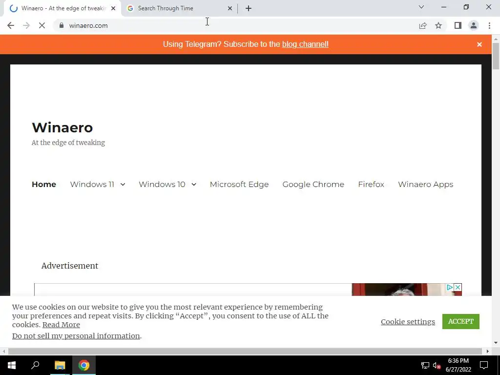Click the muted volume tray icon
This screenshot has width=500, height=375.
pos(437,365)
